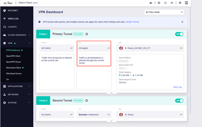
Task: Click View Log link
Action: point(177,87)
